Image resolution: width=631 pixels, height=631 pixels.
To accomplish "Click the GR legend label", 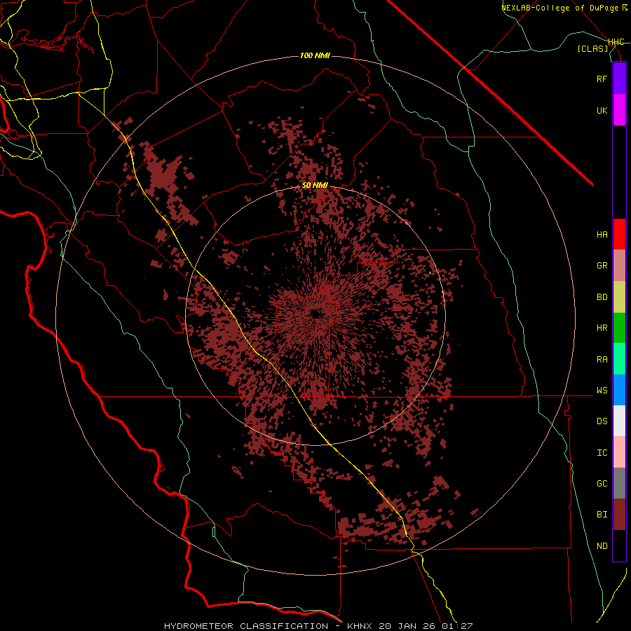I will (602, 266).
